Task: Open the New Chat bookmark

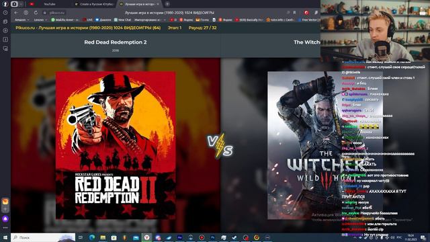Action: pyautogui.click(x=122, y=19)
